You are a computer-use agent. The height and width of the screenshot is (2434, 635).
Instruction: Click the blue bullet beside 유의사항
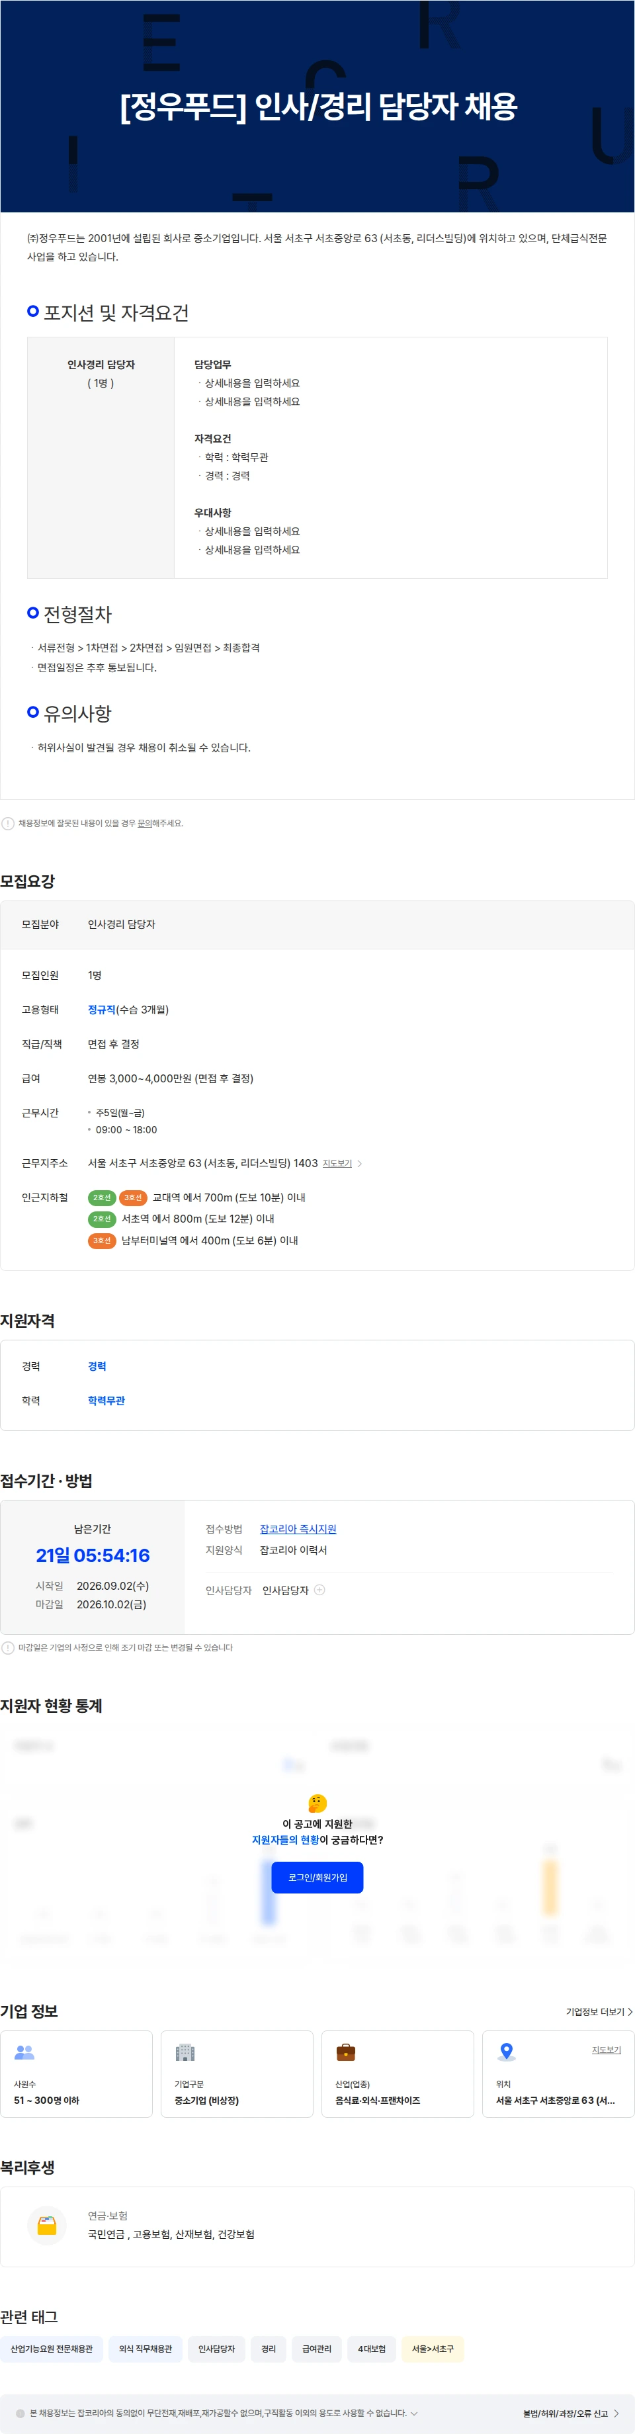33,711
